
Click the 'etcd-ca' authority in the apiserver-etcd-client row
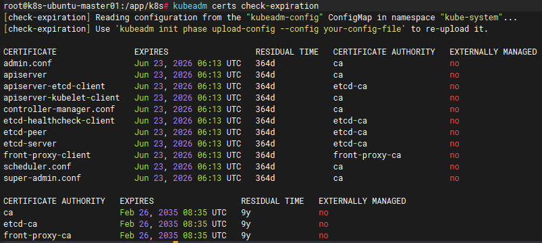pos(350,86)
